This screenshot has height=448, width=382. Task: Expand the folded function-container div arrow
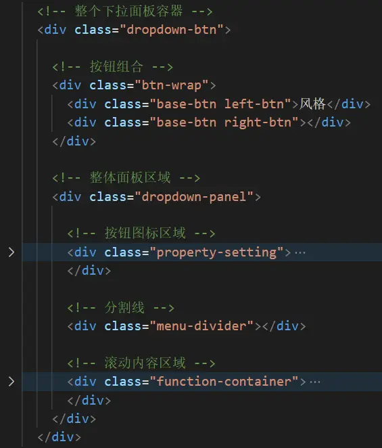(11, 382)
